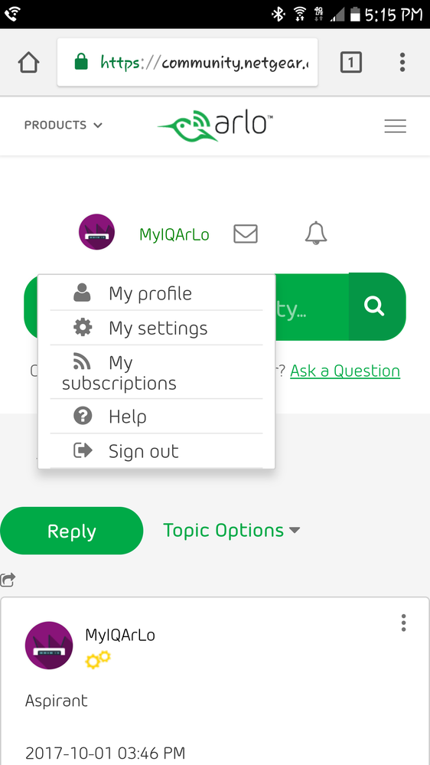Tap the browser home icon
Image resolution: width=430 pixels, height=765 pixels.
click(29, 63)
